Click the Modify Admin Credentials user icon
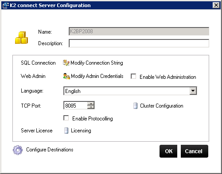222x174 pixels. [66, 76]
